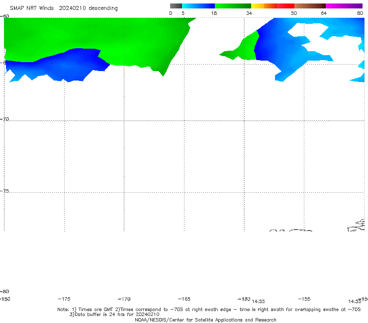Click the '-80' latitude axis label
The height and width of the screenshot is (323, 368).
pos(4,291)
